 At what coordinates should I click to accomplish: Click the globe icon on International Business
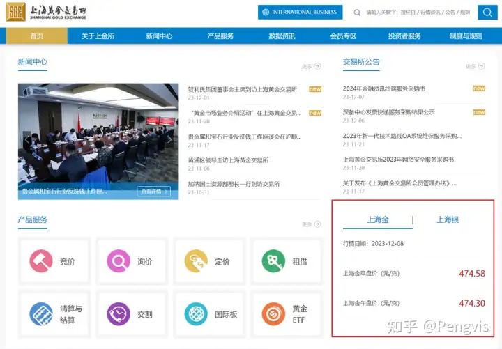(266, 12)
